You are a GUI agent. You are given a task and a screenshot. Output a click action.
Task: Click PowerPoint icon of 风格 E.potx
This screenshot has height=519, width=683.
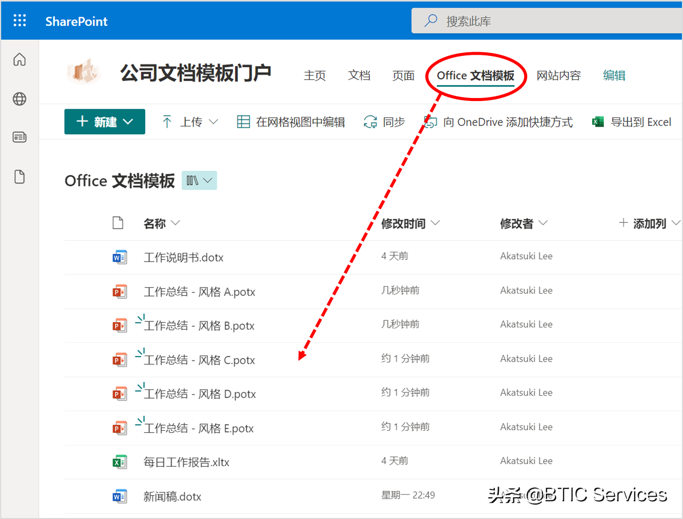point(120,428)
